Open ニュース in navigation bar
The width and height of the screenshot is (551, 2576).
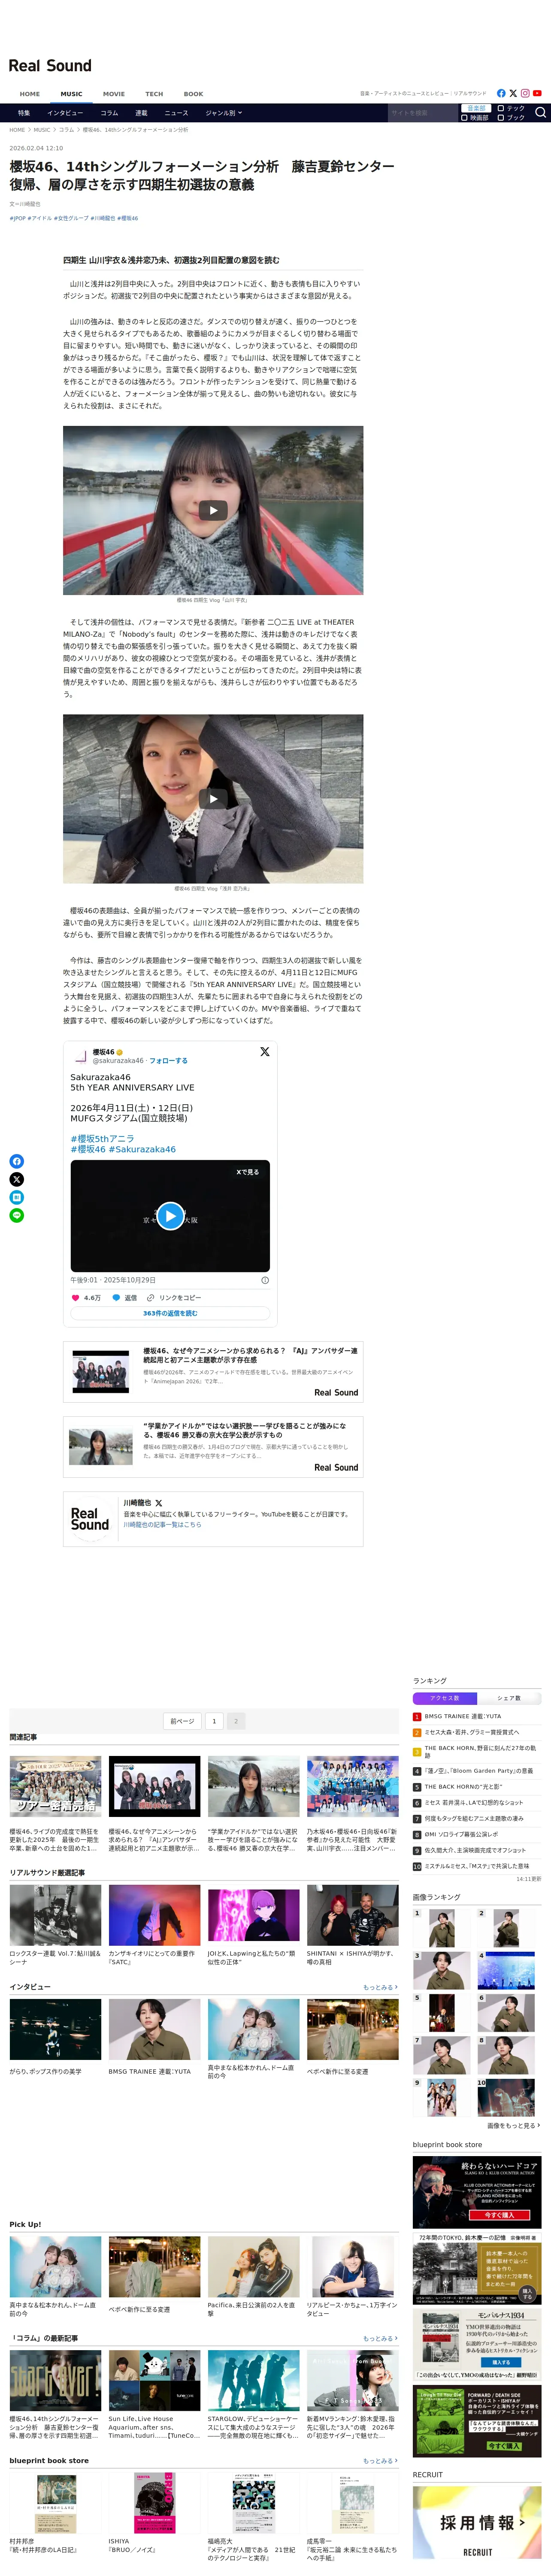[176, 113]
